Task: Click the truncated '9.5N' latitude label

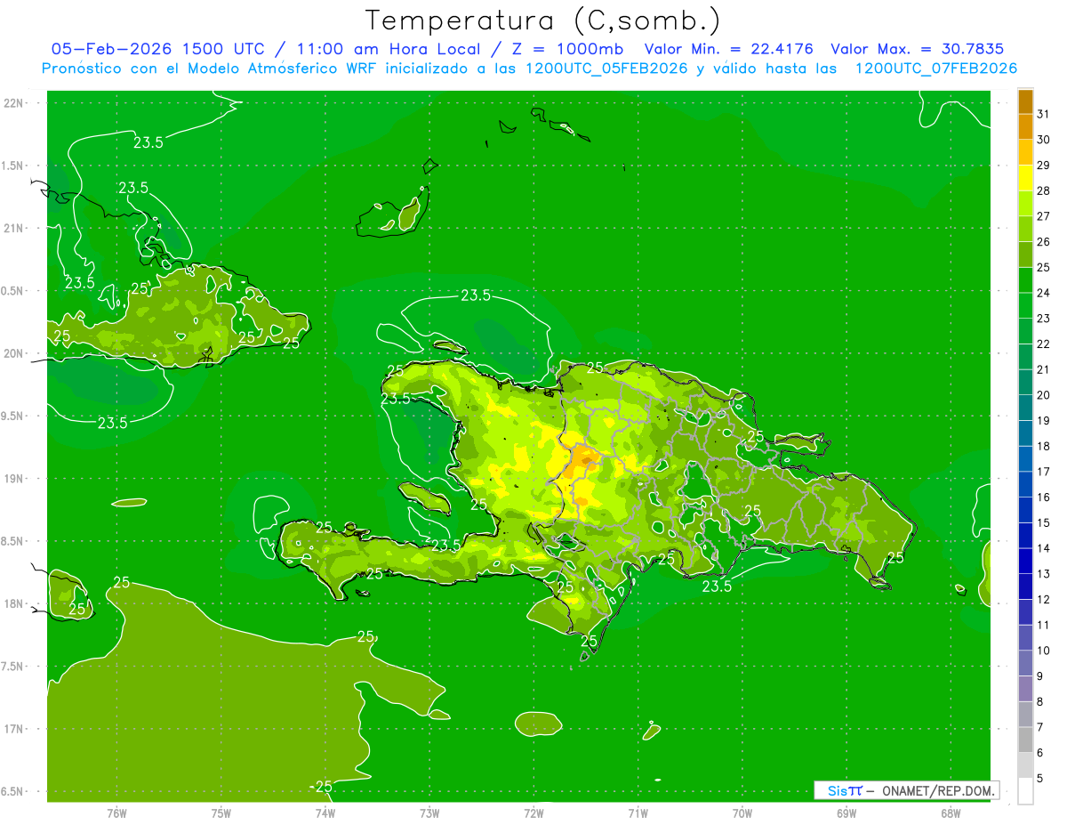Action: [x=12, y=417]
